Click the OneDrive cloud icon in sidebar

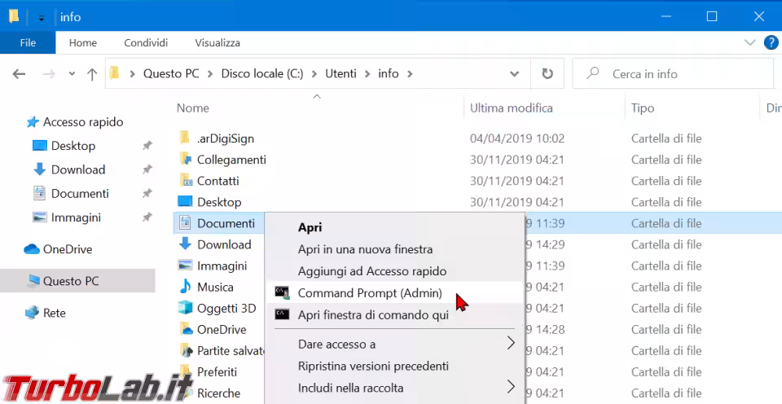(x=32, y=249)
